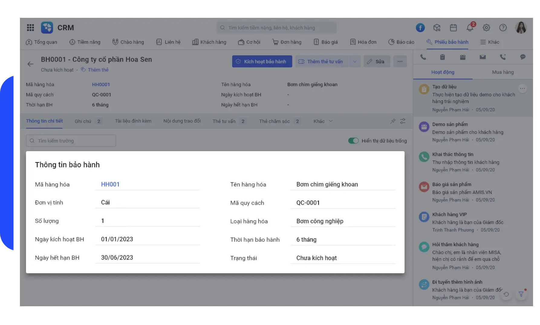
Task: Open the Hóa đơn menu
Action: pyautogui.click(x=363, y=42)
